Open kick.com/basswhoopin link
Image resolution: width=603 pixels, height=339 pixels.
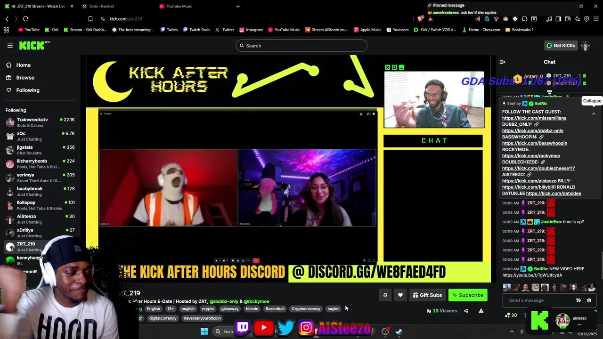(535, 143)
